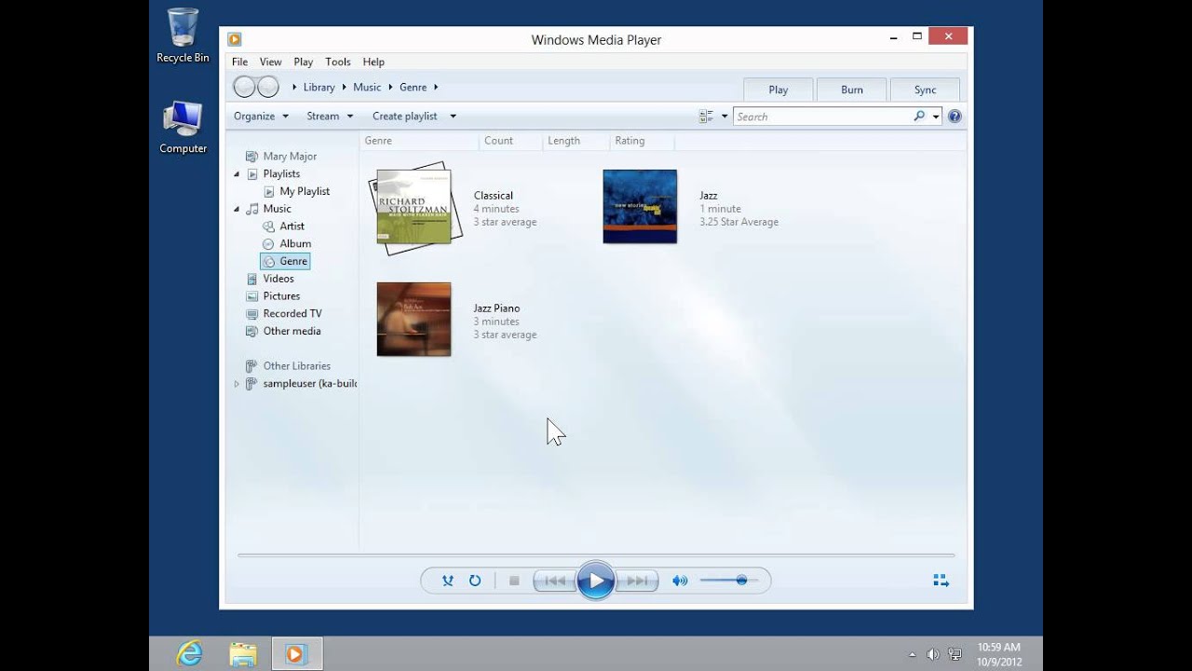Sort by the Genre column header
1192x671 pixels.
pos(419,141)
